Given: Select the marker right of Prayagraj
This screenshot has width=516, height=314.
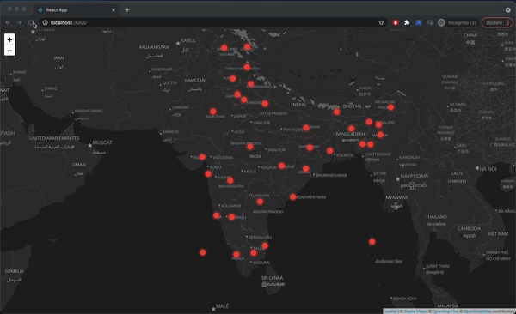Looking at the screenshot, I should tap(306, 128).
